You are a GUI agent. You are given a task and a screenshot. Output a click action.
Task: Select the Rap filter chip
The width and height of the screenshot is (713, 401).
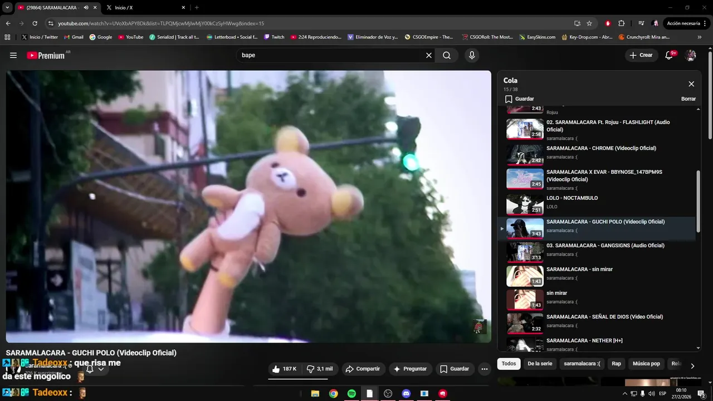[616, 364]
